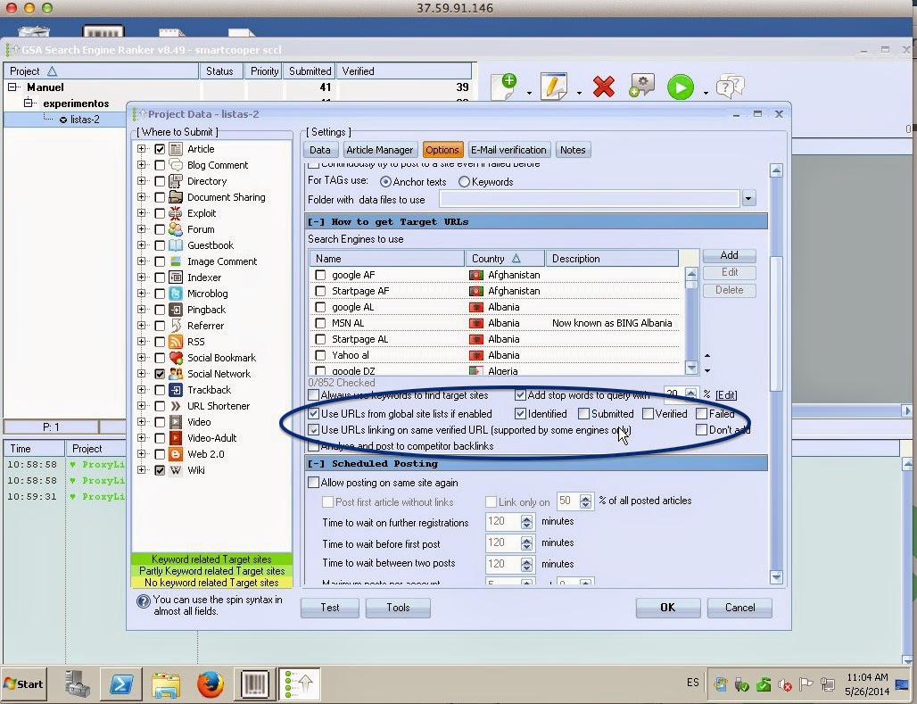
Task: Expand the Wiki tree node
Action: 142,470
